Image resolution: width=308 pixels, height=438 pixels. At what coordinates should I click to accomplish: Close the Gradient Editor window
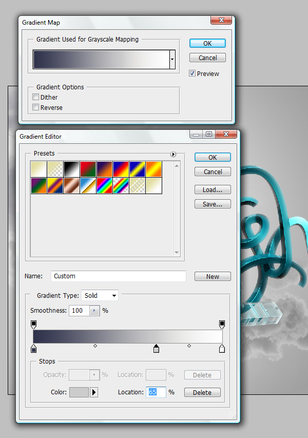(226, 134)
